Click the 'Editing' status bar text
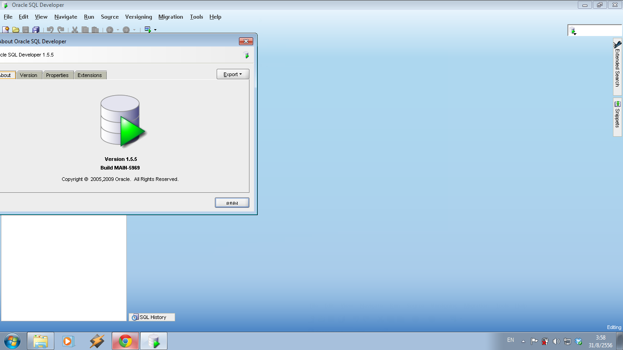This screenshot has height=350, width=623. (x=614, y=327)
